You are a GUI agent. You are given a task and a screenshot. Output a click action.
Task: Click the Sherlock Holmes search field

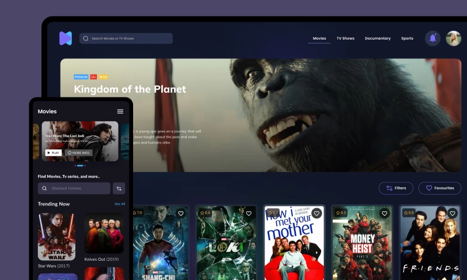click(x=74, y=188)
